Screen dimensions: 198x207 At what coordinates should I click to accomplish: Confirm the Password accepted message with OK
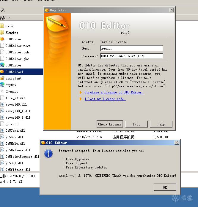165,187
